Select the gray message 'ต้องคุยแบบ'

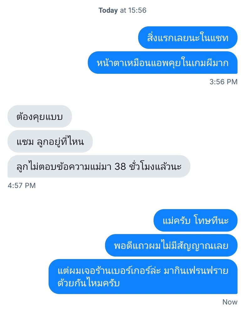coord(40,116)
